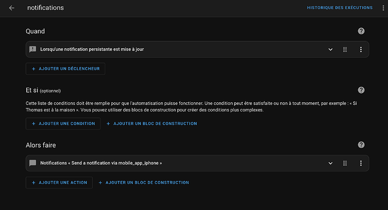Viewport: 388px width, 210px height.
Task: Open Historique des exécutions
Action: pos(340,8)
